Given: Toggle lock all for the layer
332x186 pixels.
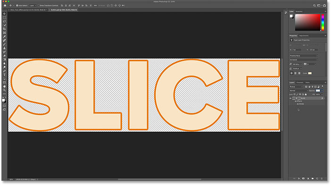Looking at the screenshot, I should [x=306, y=94].
